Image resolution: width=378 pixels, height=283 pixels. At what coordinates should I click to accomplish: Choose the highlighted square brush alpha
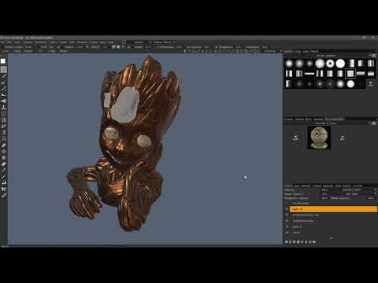coord(350,74)
